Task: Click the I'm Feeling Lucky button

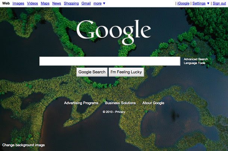Action: 126,72
